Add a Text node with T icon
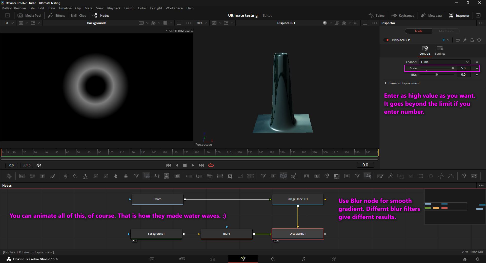 tap(42, 176)
